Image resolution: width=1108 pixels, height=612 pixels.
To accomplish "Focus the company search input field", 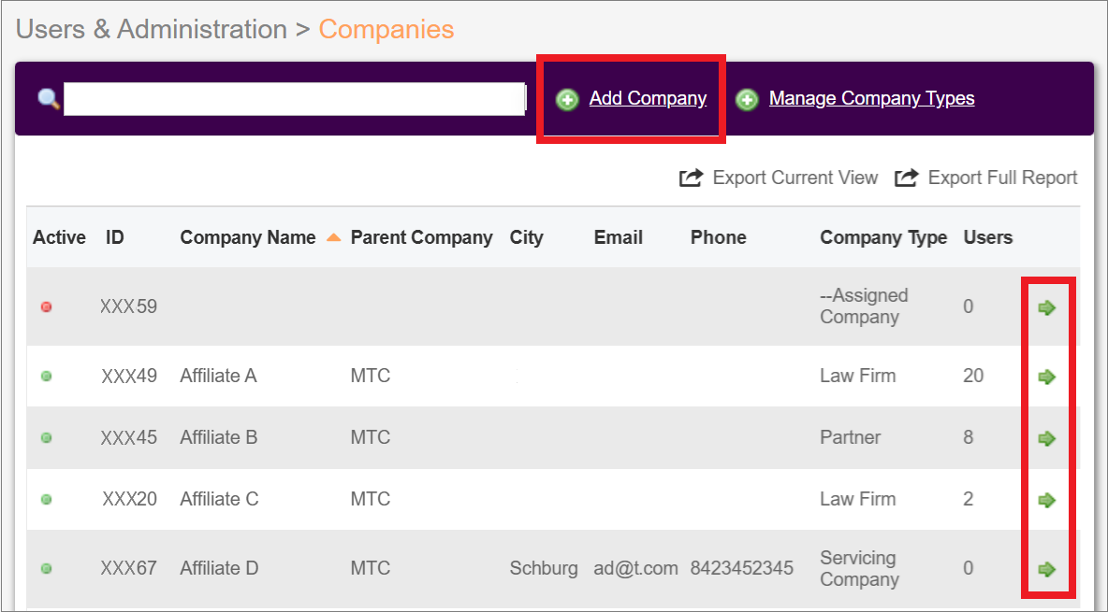I will click(295, 99).
